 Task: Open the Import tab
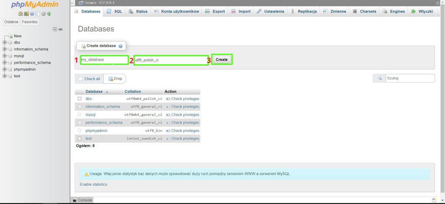tap(241, 11)
